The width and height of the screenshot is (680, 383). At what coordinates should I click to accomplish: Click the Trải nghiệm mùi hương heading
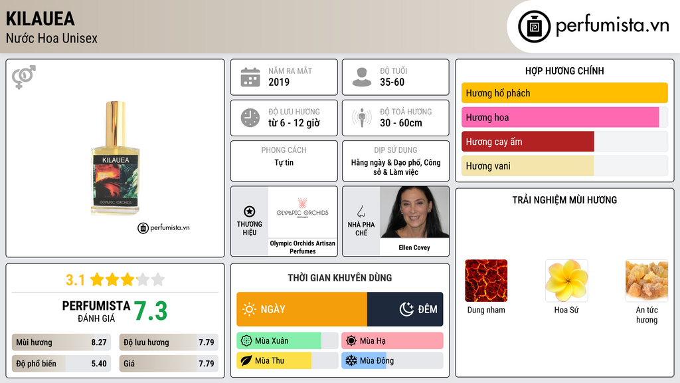coord(564,199)
